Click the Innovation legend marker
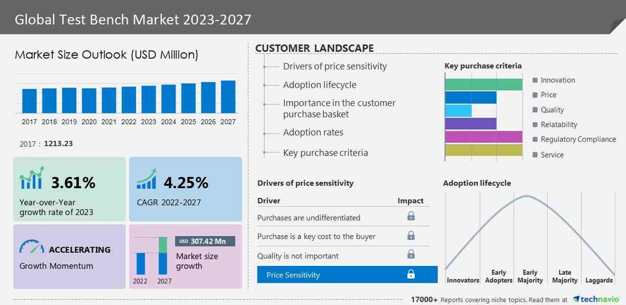This screenshot has height=305, width=626. (x=535, y=80)
